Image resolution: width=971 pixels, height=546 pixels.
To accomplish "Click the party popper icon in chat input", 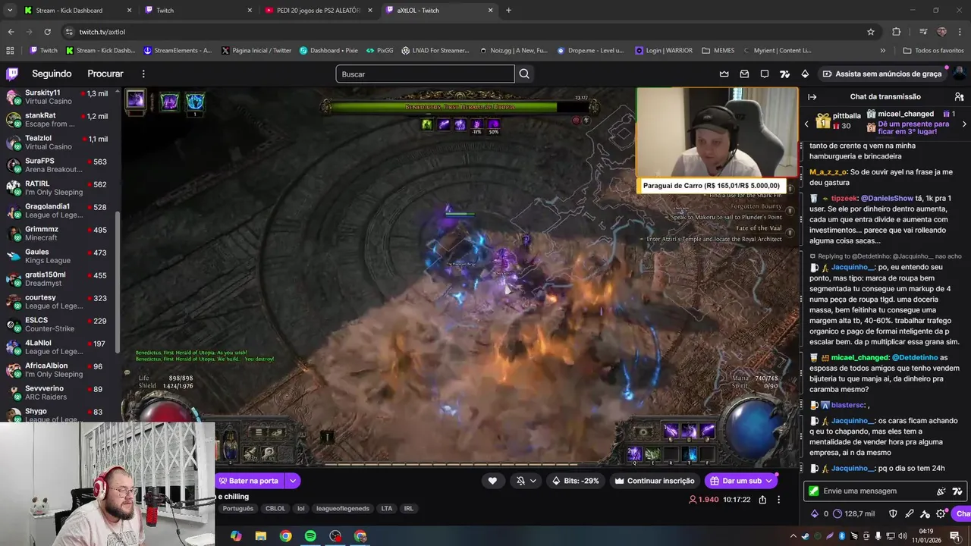I will point(941,491).
